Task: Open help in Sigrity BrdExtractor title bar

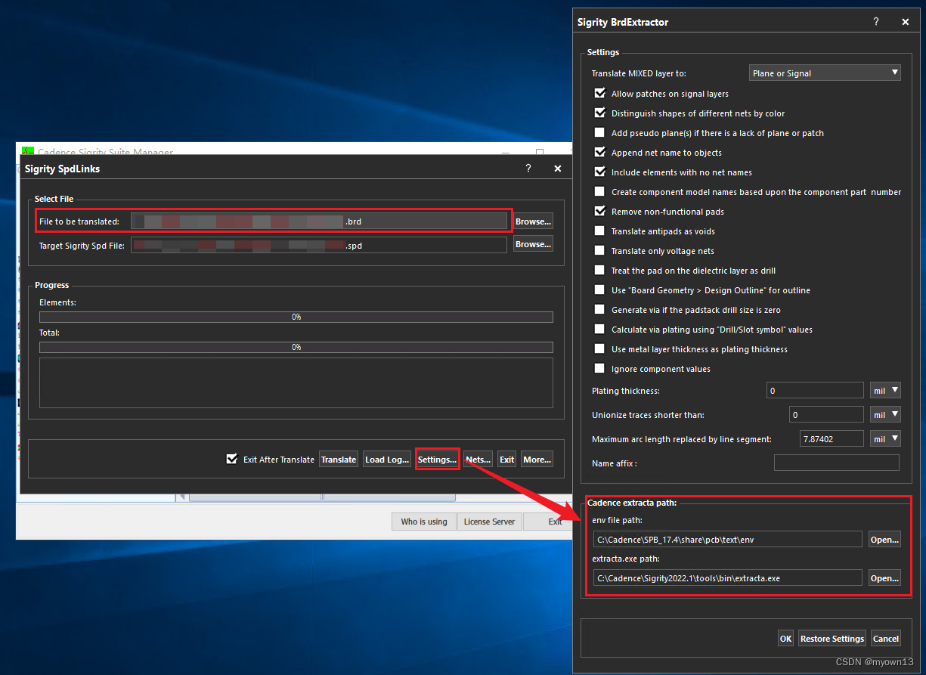Action: point(876,22)
